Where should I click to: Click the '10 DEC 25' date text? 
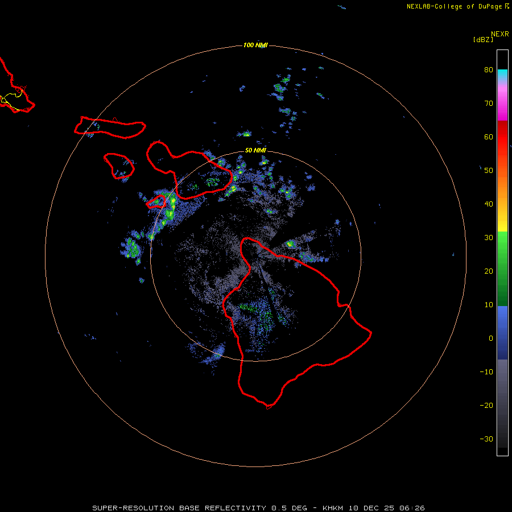(372, 508)
